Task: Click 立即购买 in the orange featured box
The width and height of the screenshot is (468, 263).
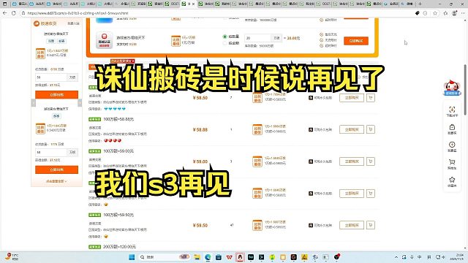Action: click(356, 41)
